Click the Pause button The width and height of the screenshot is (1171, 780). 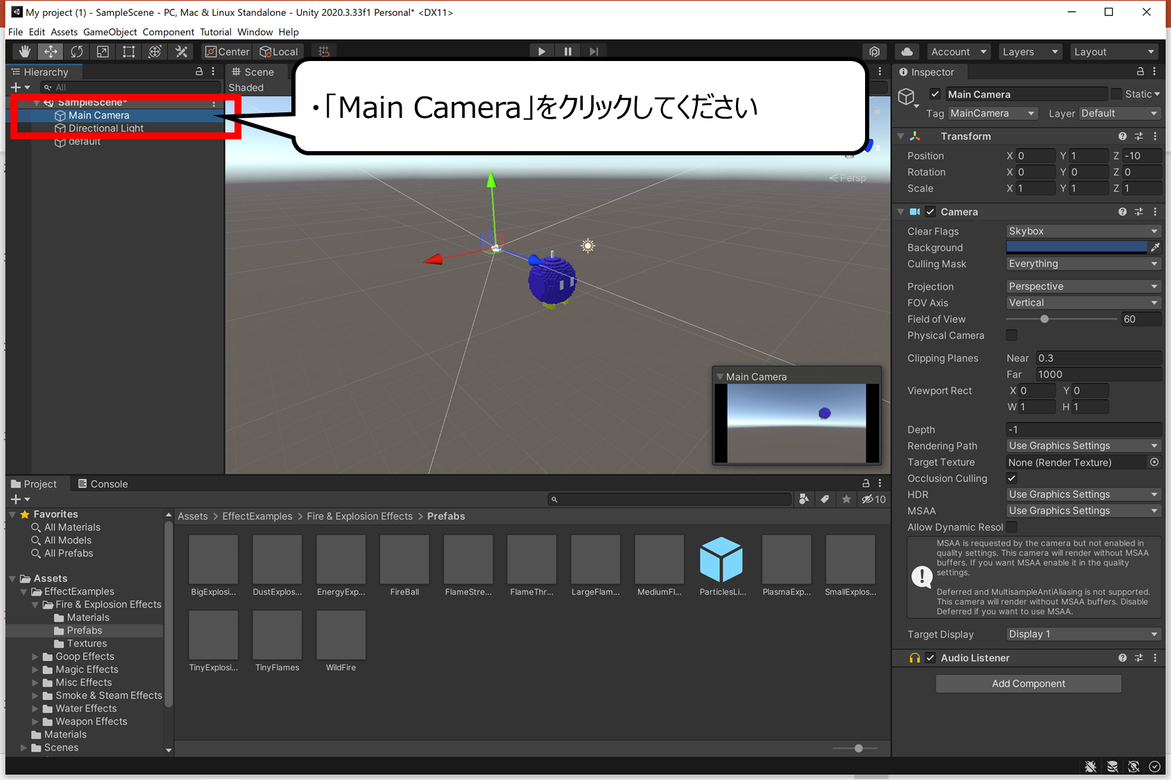(567, 51)
